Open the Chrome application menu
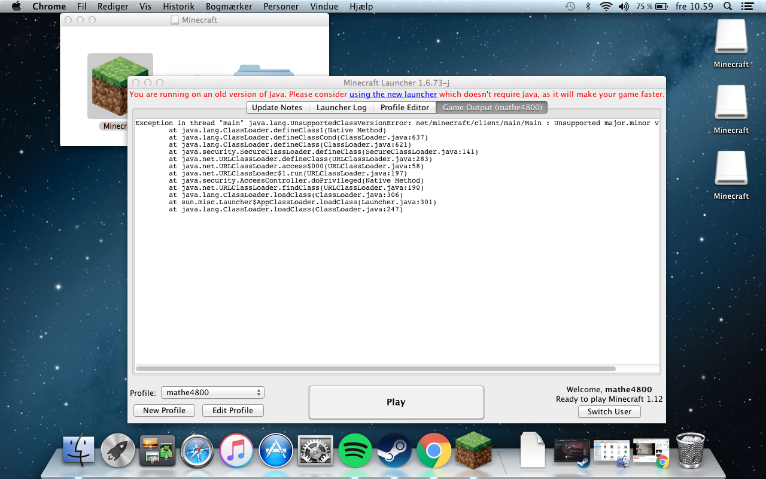The image size is (766, 479). click(49, 7)
